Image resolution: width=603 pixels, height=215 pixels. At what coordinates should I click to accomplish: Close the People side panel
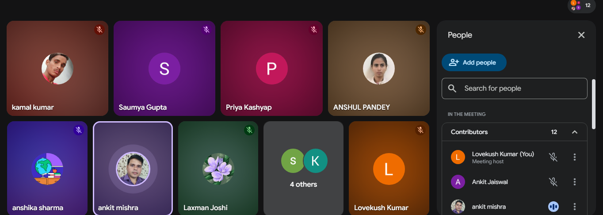point(581,35)
